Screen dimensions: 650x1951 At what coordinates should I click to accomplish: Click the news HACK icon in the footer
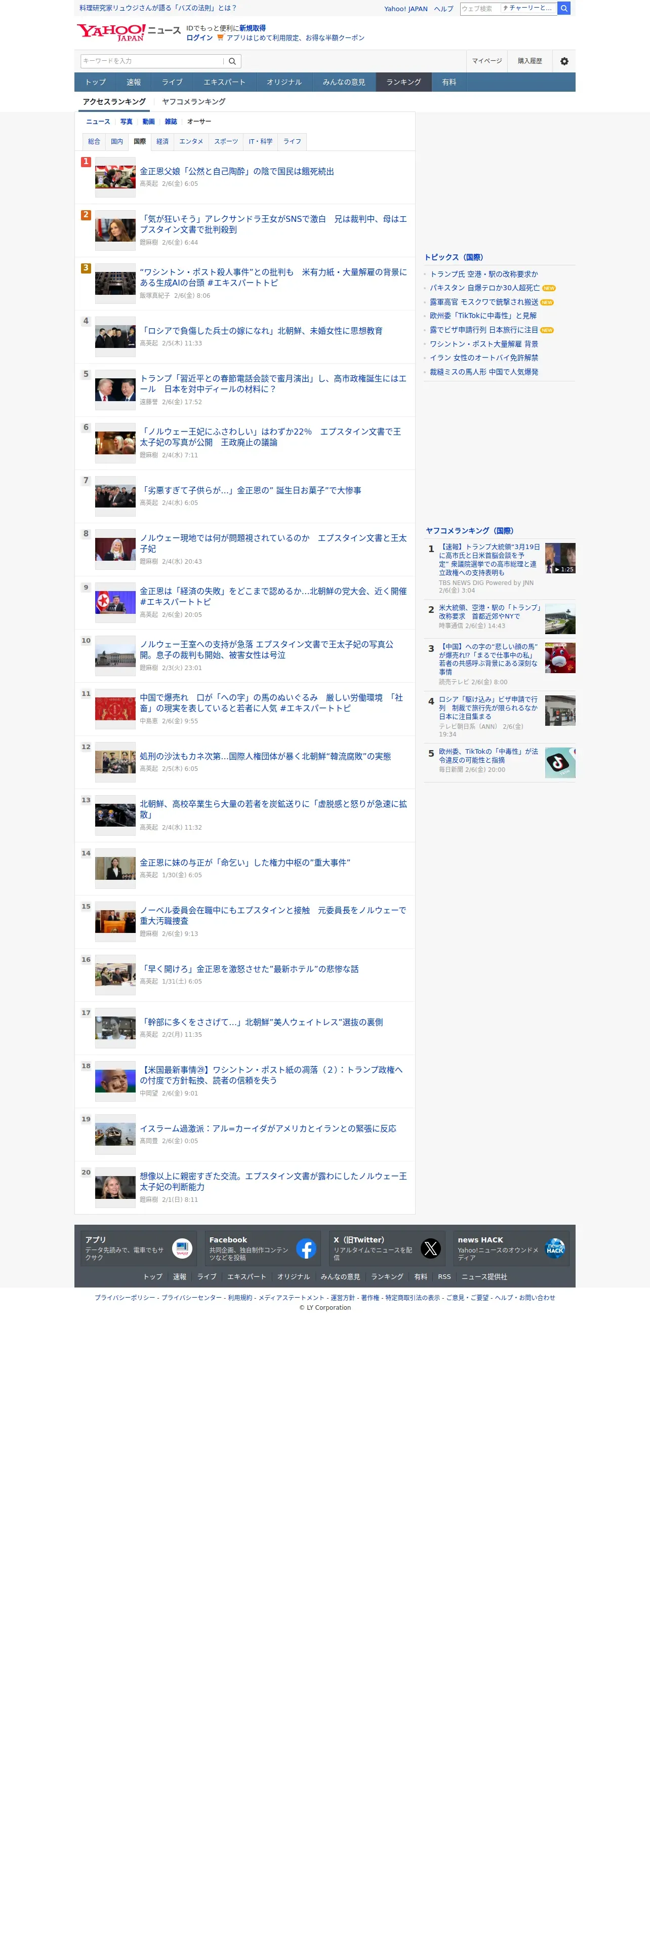[x=555, y=1248]
